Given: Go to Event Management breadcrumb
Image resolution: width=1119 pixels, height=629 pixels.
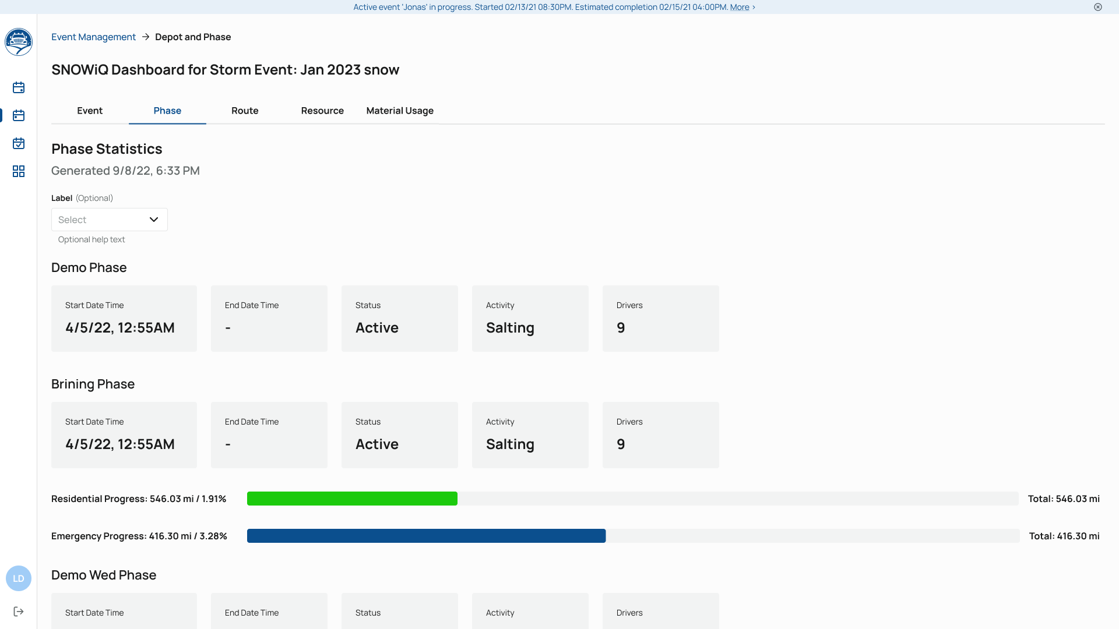Looking at the screenshot, I should [93, 37].
